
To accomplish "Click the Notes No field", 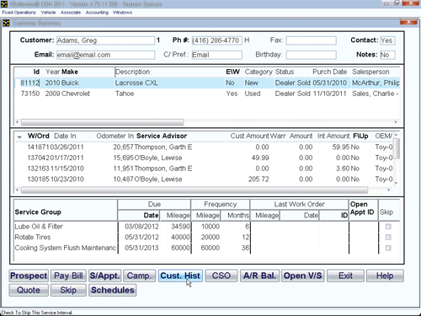I will (387, 55).
